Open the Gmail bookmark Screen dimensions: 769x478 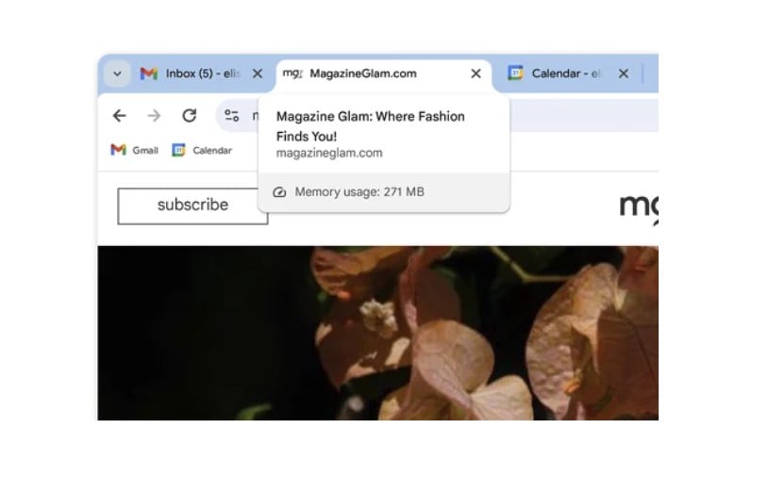(134, 150)
